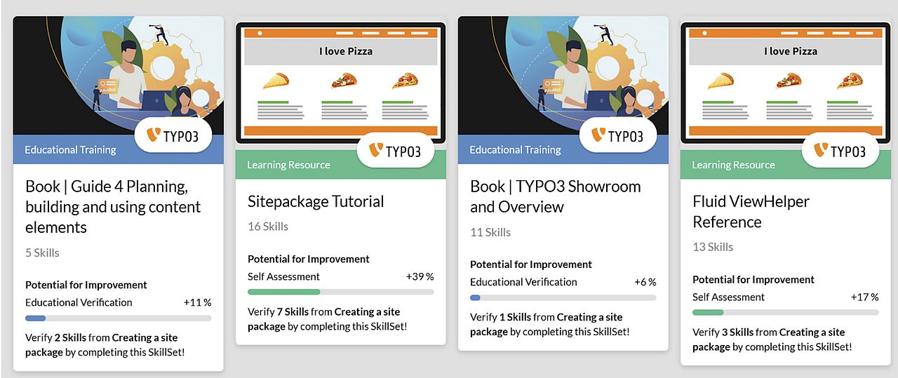Click the 13 Skills count on Fluid ViewHelper Reference

[x=713, y=247]
